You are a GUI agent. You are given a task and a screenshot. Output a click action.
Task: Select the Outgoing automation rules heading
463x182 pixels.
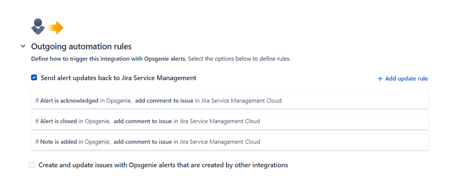pos(81,46)
